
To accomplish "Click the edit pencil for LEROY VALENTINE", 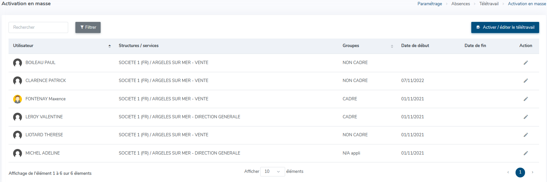I will click(x=526, y=117).
